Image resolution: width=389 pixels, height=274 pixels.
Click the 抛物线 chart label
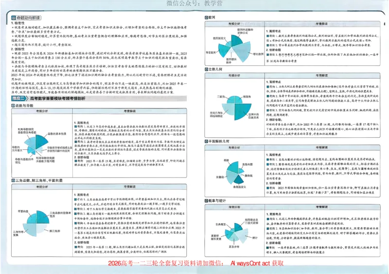click(248, 176)
